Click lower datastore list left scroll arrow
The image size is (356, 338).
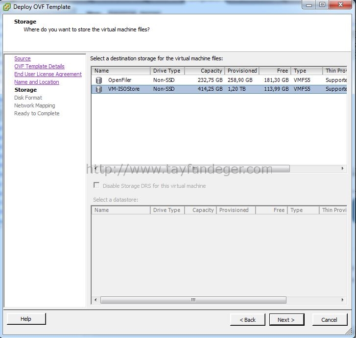tap(95, 300)
